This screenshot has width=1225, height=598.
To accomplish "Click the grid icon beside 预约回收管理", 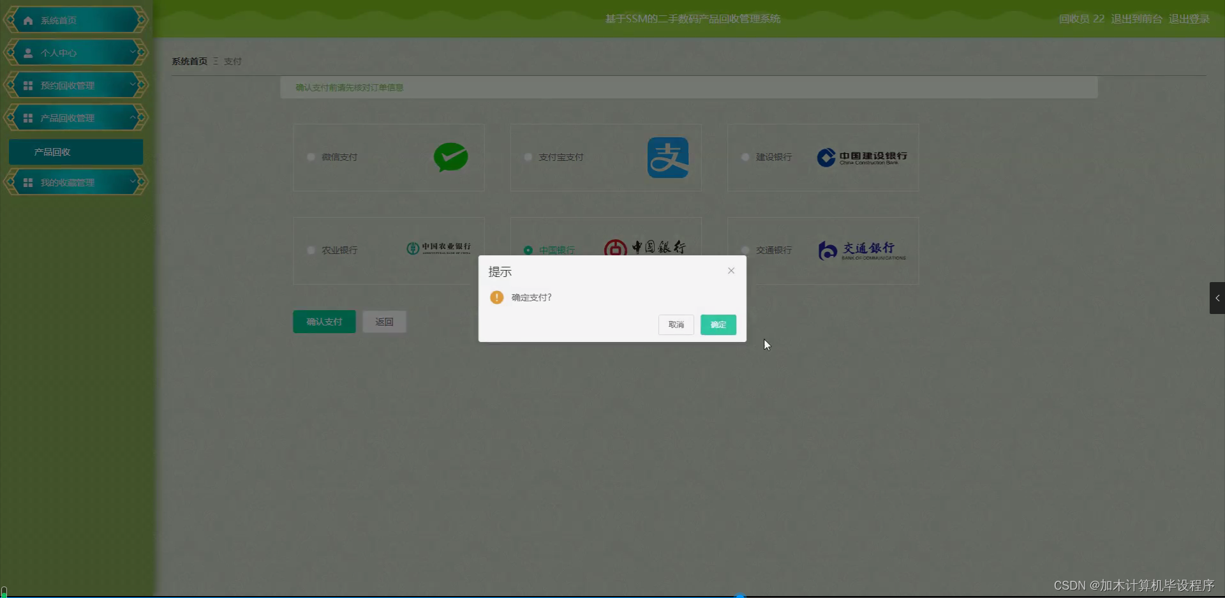I will coord(28,86).
